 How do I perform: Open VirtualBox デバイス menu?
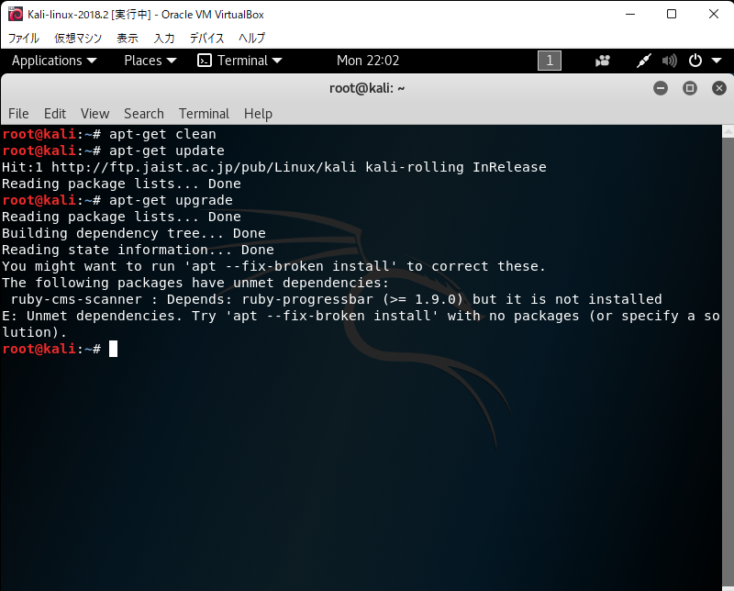click(x=206, y=38)
